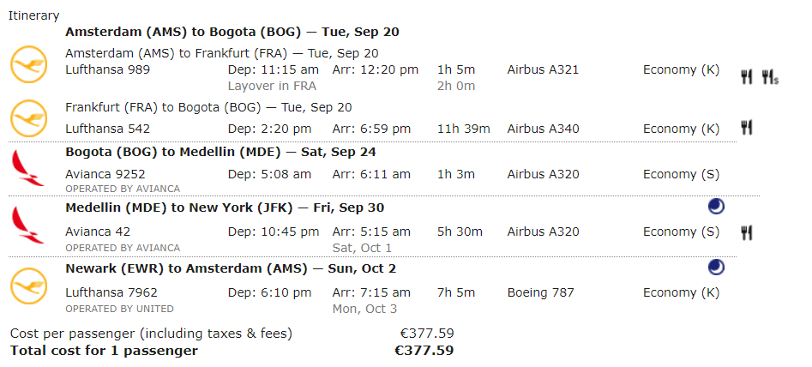Select the Amsterdam to Bogota heading
812x367 pixels.
pyautogui.click(x=232, y=32)
